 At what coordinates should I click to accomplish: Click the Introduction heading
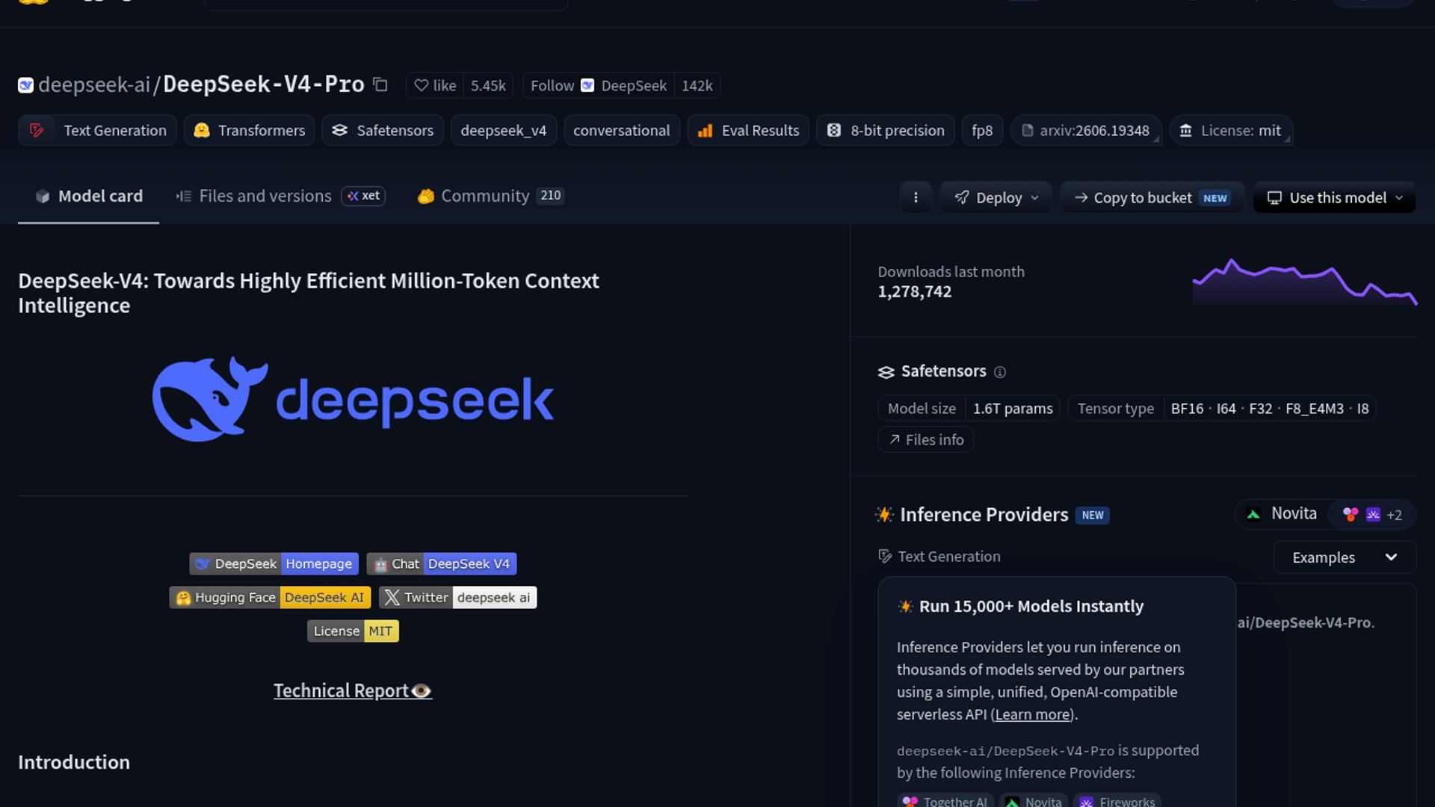pos(74,762)
